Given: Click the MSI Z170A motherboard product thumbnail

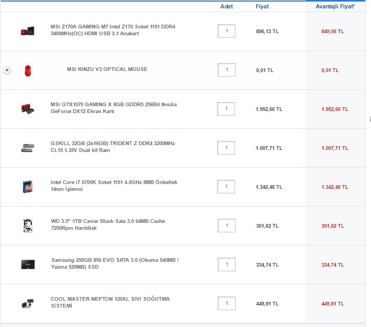Looking at the screenshot, I should pyautogui.click(x=27, y=31).
